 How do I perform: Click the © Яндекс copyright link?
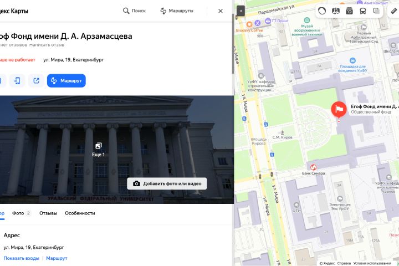coord(327,263)
